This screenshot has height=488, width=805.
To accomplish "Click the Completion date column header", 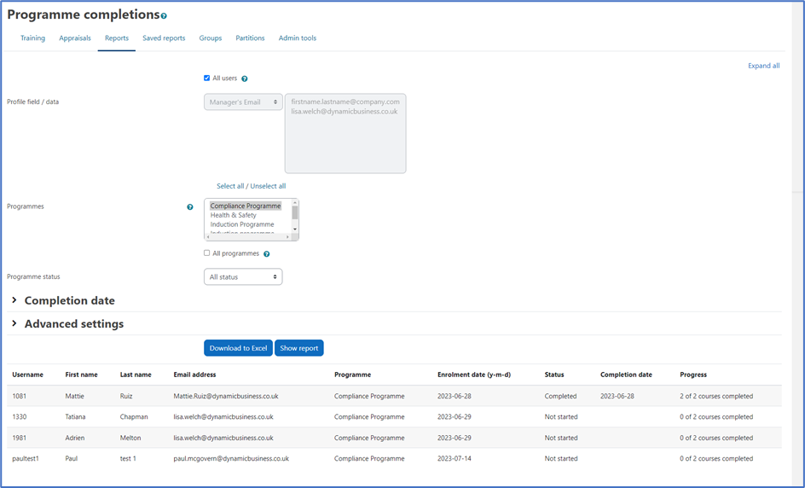I will coord(626,375).
